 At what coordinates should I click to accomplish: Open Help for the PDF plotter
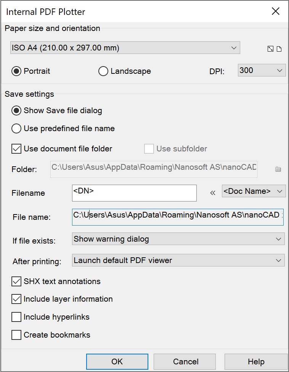256,361
